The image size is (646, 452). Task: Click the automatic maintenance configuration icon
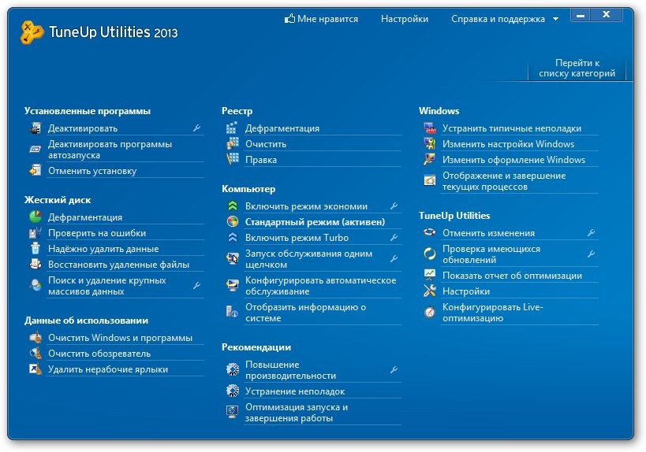coord(233,285)
